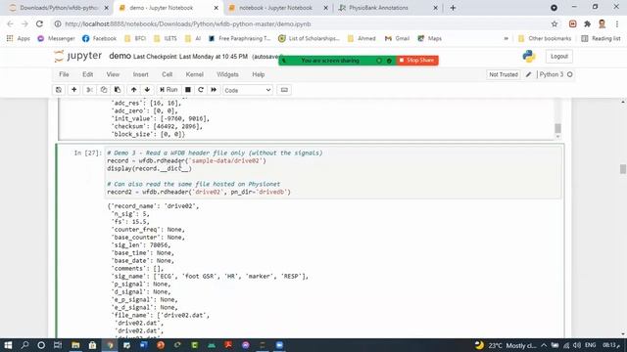Open File Explorer from taskbar
Screen dimensions: 627x352
pos(75,345)
